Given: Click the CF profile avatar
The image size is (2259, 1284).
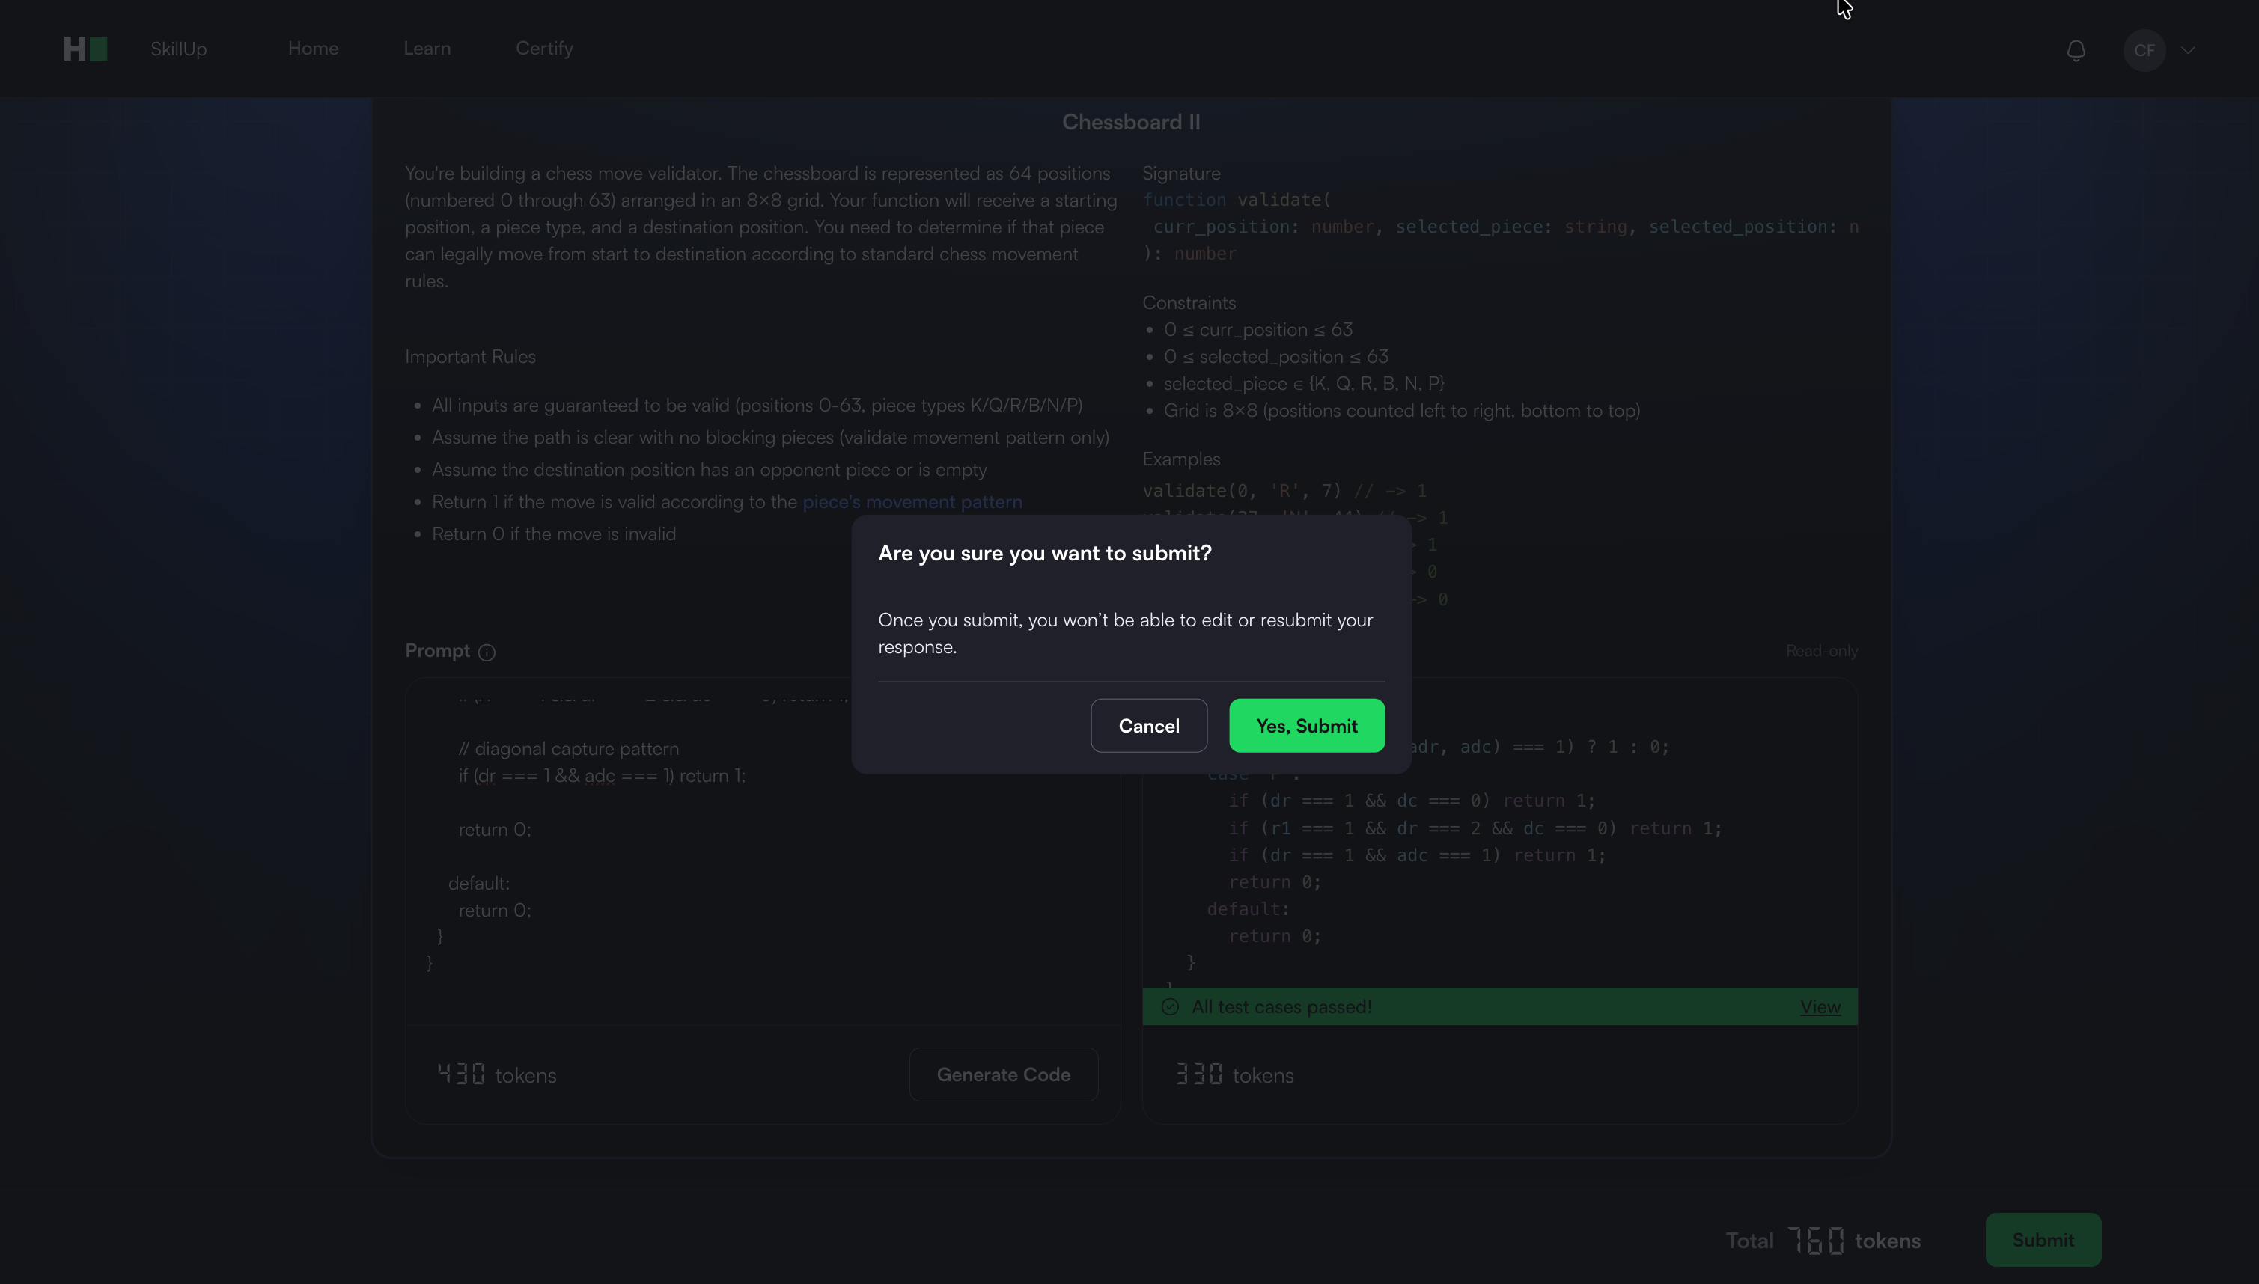Looking at the screenshot, I should [2144, 50].
